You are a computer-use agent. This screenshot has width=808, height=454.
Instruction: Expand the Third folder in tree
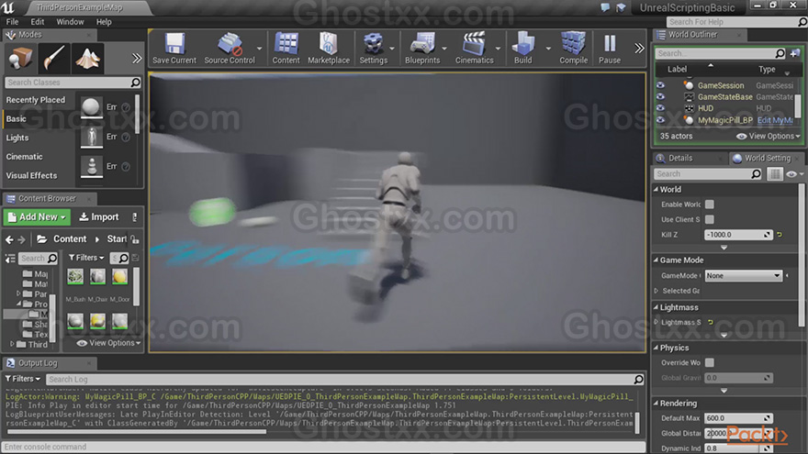(12, 344)
